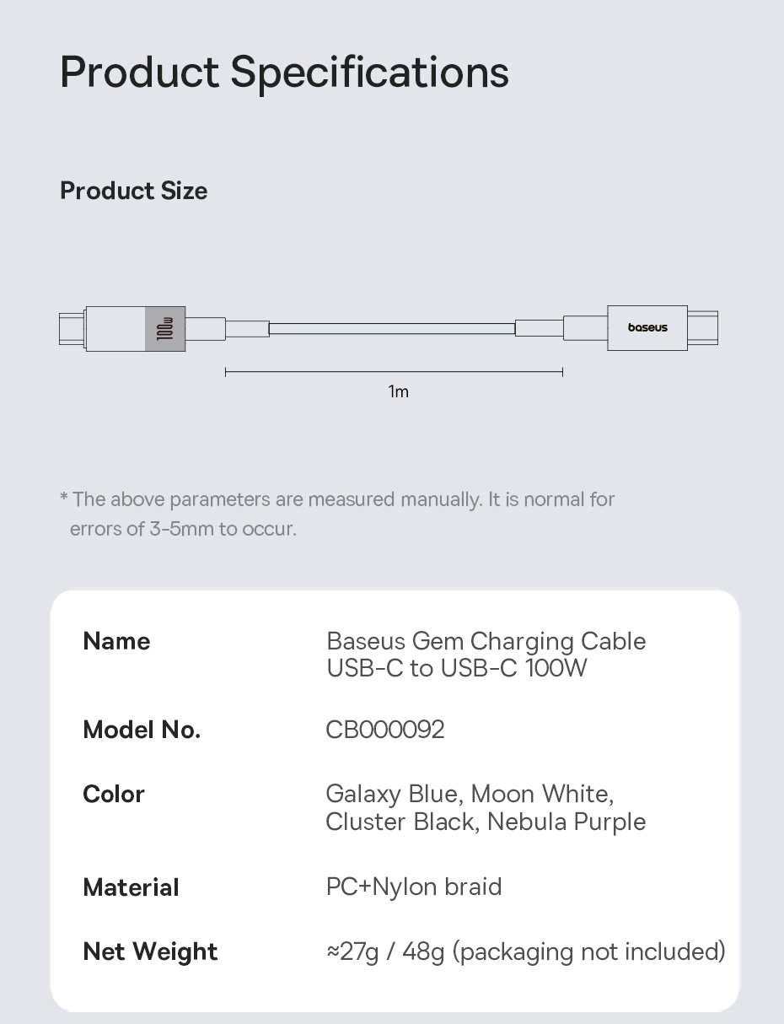Click the Model No. label
The width and height of the screenshot is (784, 1024).
[142, 730]
